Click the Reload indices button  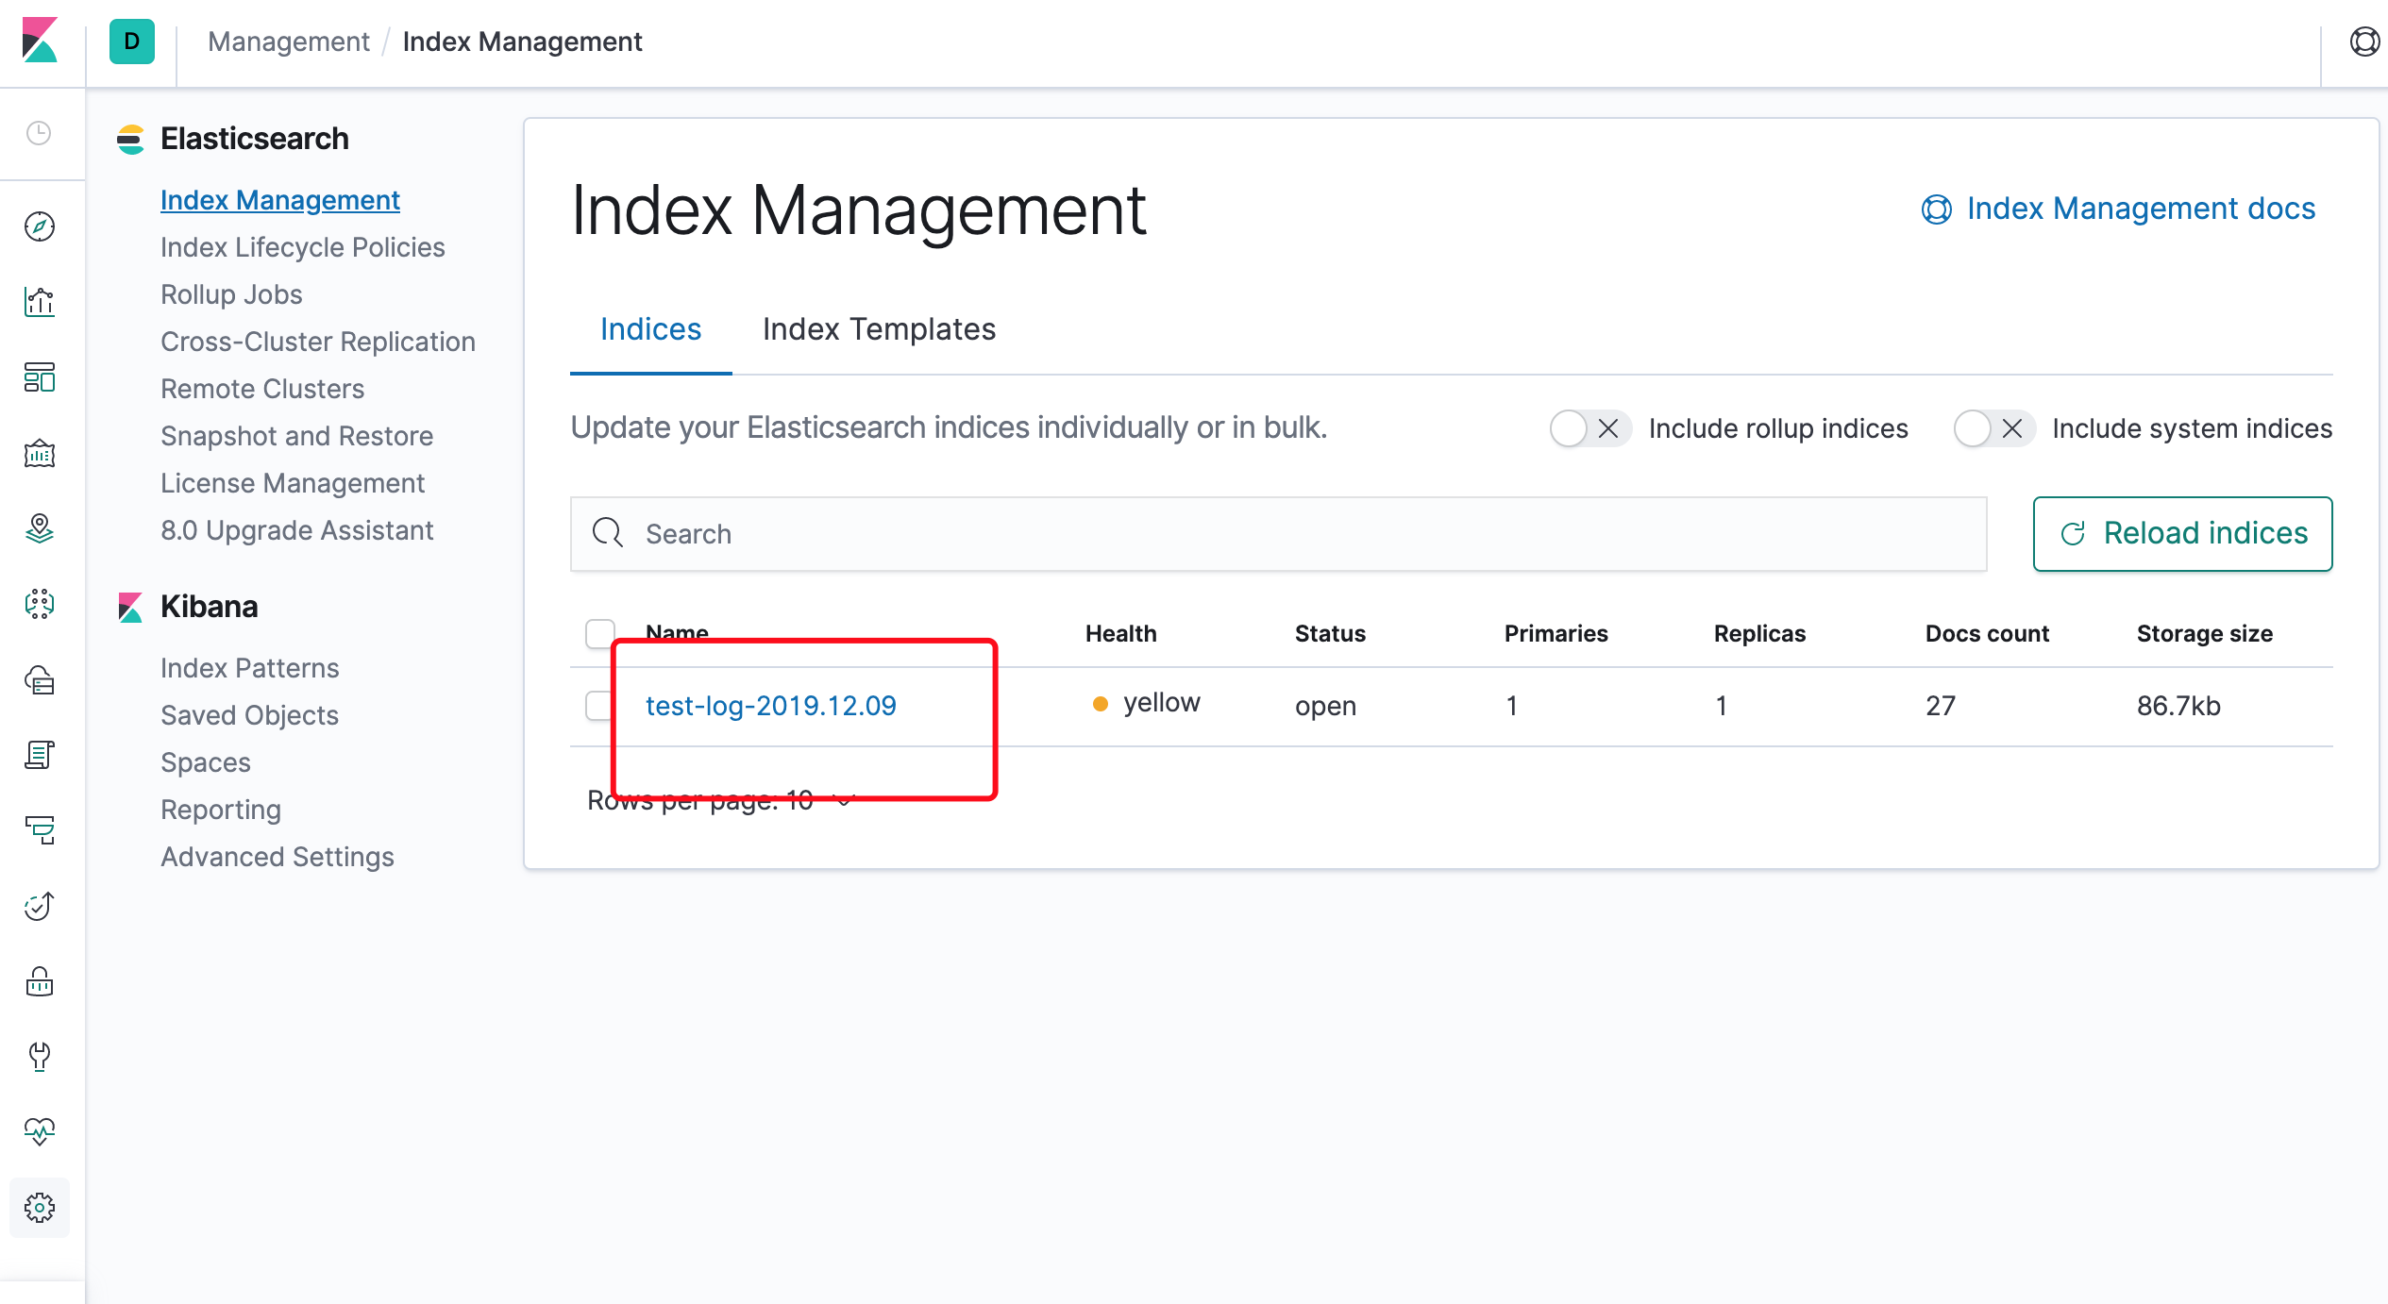click(2182, 534)
